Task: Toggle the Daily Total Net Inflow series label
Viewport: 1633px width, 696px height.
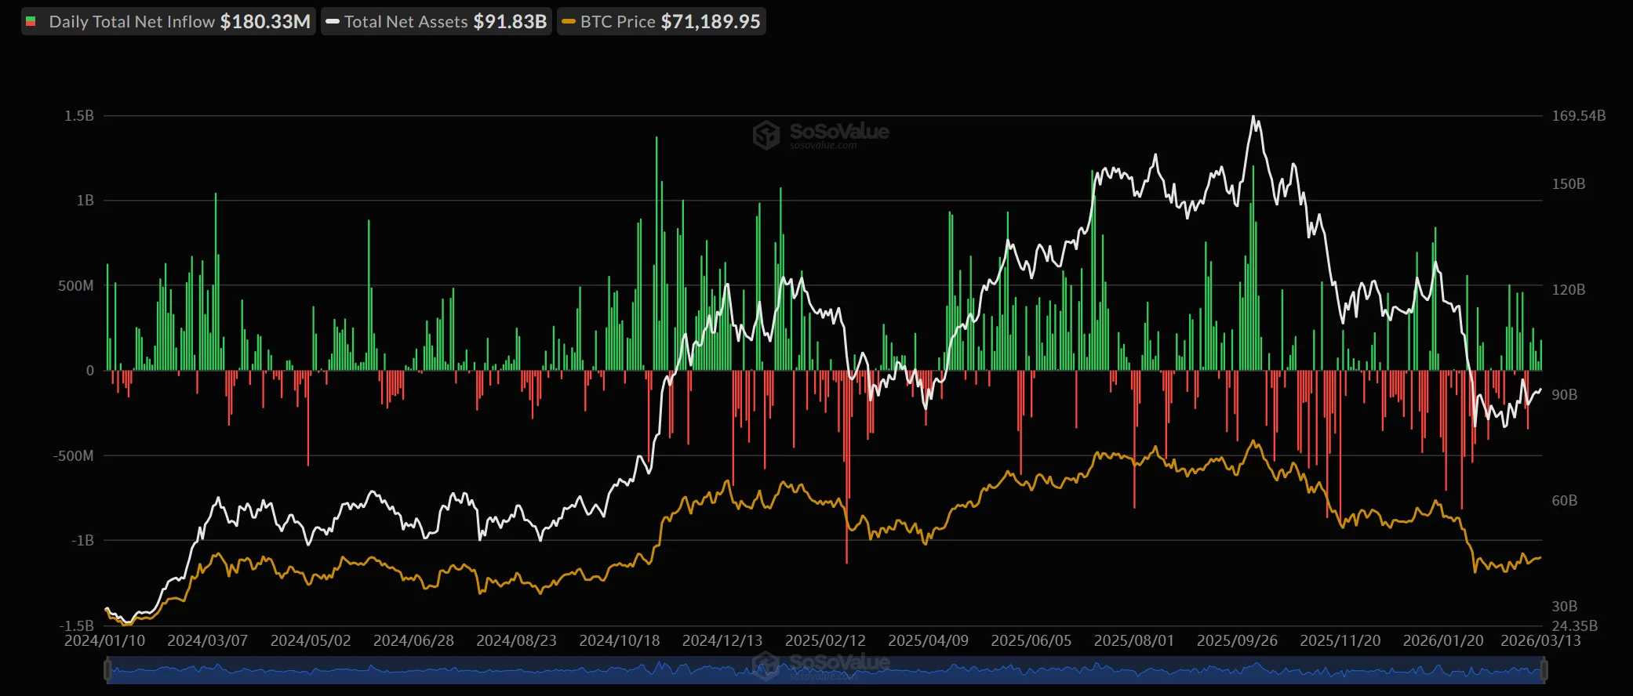Action: [x=132, y=22]
